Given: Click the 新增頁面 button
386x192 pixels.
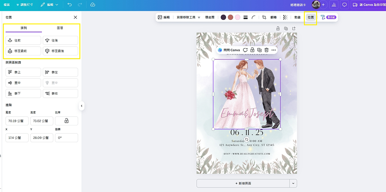Looking at the screenshot, I should click(243, 183).
